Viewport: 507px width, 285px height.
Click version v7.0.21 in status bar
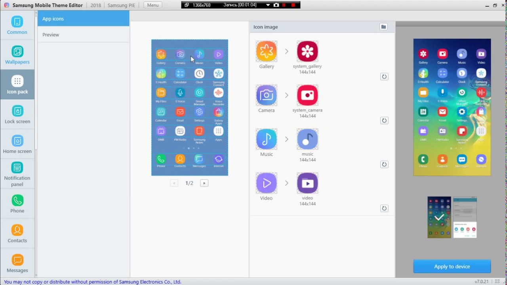pyautogui.click(x=482, y=282)
